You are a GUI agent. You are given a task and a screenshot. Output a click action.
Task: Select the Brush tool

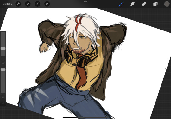[x=121, y=4]
